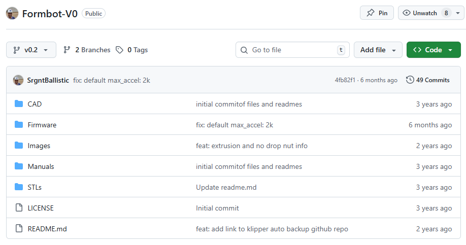Image resolution: width=466 pixels, height=245 pixels.
Task: Open the SrgntBallistic profile link
Action: pyautogui.click(x=48, y=80)
